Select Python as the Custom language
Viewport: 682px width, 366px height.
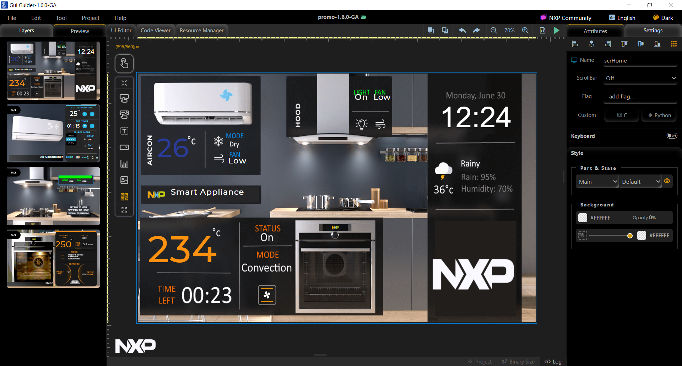tap(659, 115)
